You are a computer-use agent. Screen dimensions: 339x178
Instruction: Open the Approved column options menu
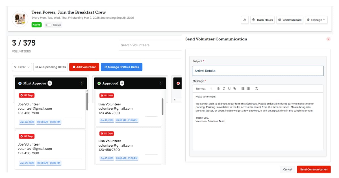coord(161,83)
